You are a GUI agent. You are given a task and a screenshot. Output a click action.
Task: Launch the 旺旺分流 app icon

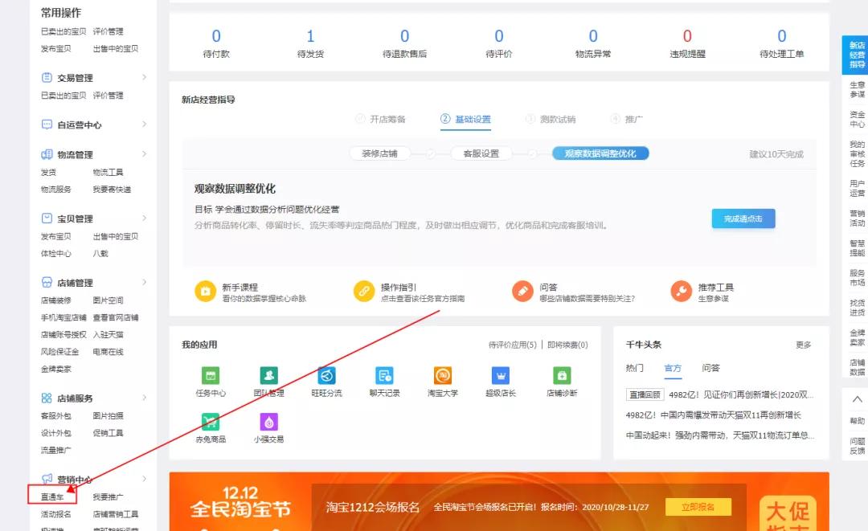326,376
